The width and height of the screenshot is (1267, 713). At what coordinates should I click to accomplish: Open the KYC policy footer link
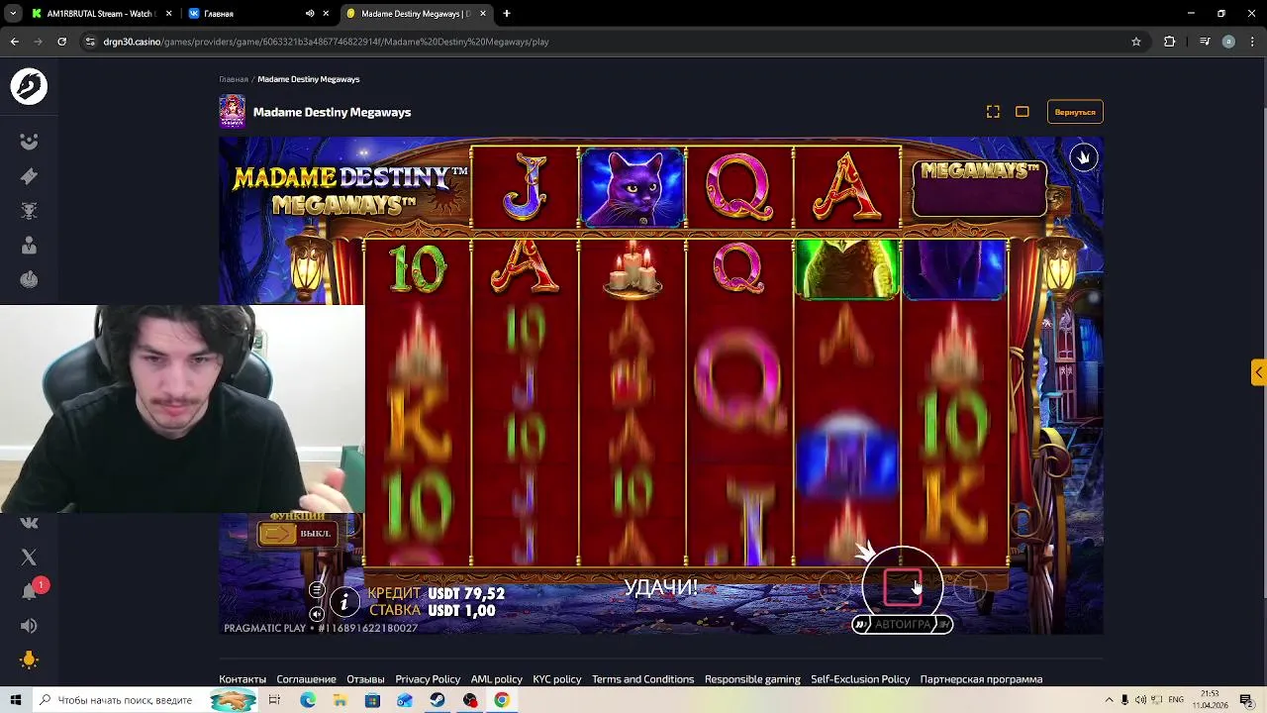point(557,679)
